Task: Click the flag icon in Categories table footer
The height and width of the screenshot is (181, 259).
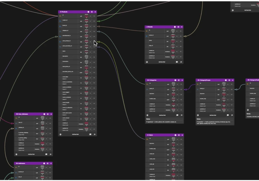Action: pos(182,115)
